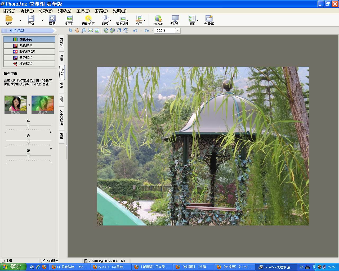Click the undo arrow icon
The width and height of the screenshot is (339, 271).
(x=135, y=30)
